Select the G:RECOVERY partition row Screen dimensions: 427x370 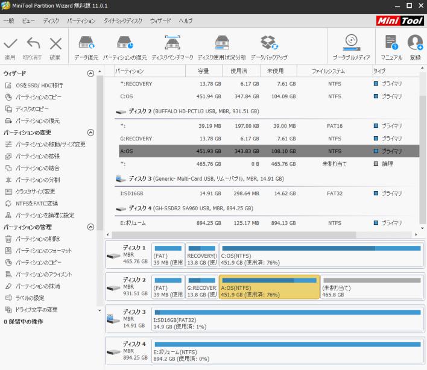coord(269,139)
